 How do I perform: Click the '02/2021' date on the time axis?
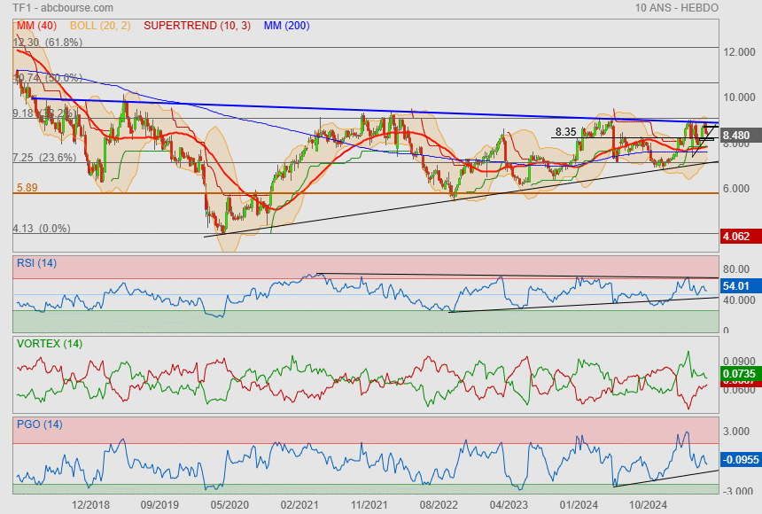[299, 505]
